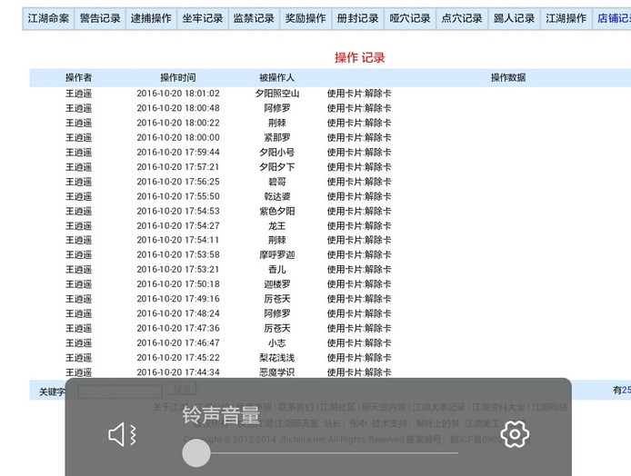Screen dimensions: 631x476
Task: Open the partially visible 店铺记录 tab
Action: (612, 18)
